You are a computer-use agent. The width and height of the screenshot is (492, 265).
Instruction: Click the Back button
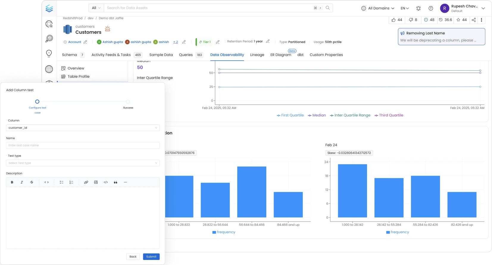pos(133,257)
